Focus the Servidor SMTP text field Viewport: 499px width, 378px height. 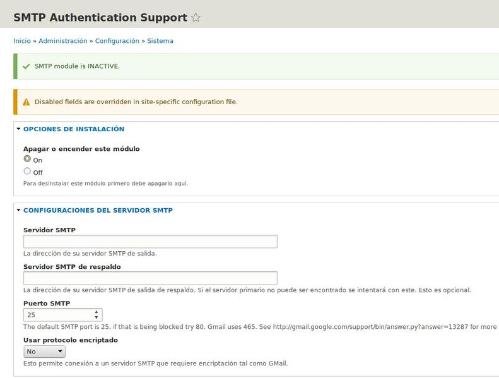(150, 242)
